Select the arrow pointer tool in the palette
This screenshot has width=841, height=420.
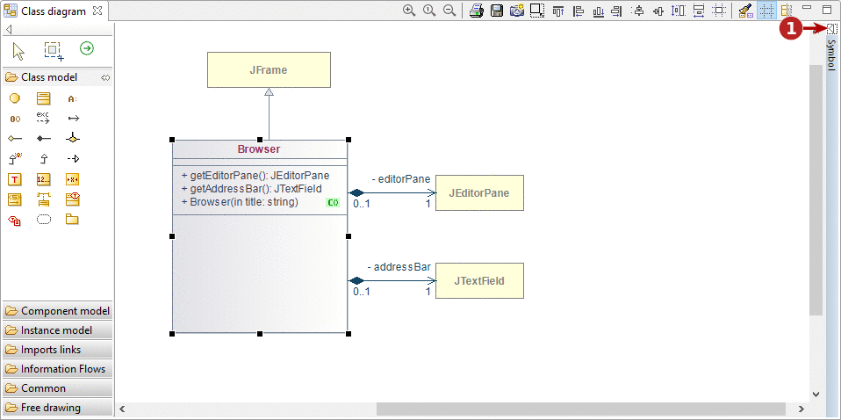(18, 49)
